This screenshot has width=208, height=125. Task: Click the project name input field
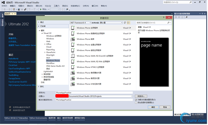tap(94, 93)
